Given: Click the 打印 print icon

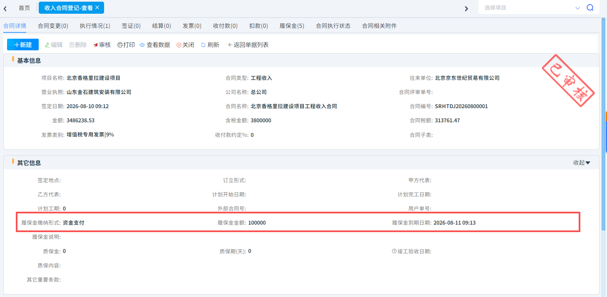Looking at the screenshot, I should [x=120, y=45].
